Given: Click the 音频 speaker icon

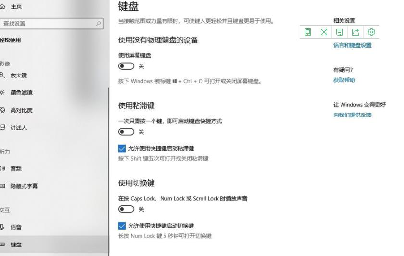Looking at the screenshot, I should pos(2,168).
